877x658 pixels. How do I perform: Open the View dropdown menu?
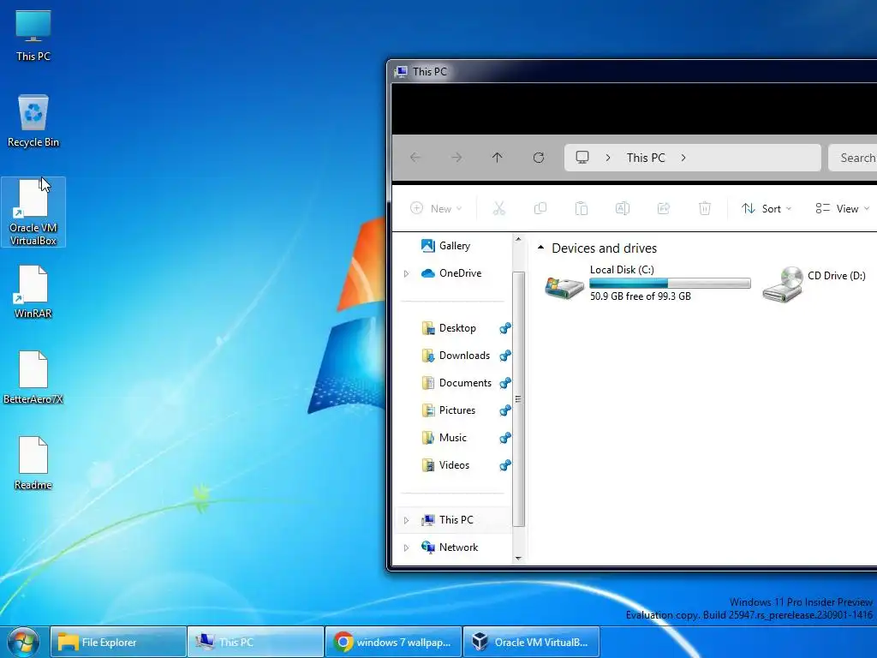[x=843, y=209]
